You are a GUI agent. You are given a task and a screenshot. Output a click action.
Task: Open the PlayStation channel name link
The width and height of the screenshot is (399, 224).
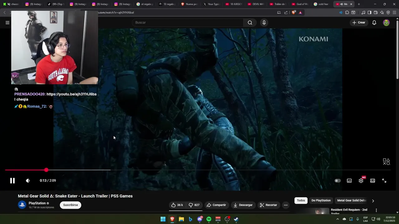click(37, 203)
